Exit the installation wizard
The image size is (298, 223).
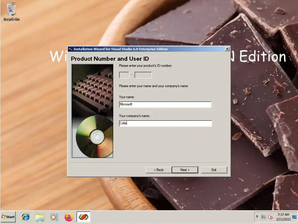tap(214, 170)
